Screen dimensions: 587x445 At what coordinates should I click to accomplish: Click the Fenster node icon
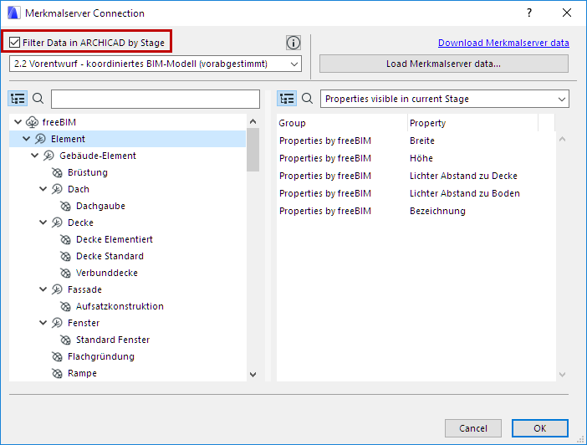pyautogui.click(x=57, y=323)
